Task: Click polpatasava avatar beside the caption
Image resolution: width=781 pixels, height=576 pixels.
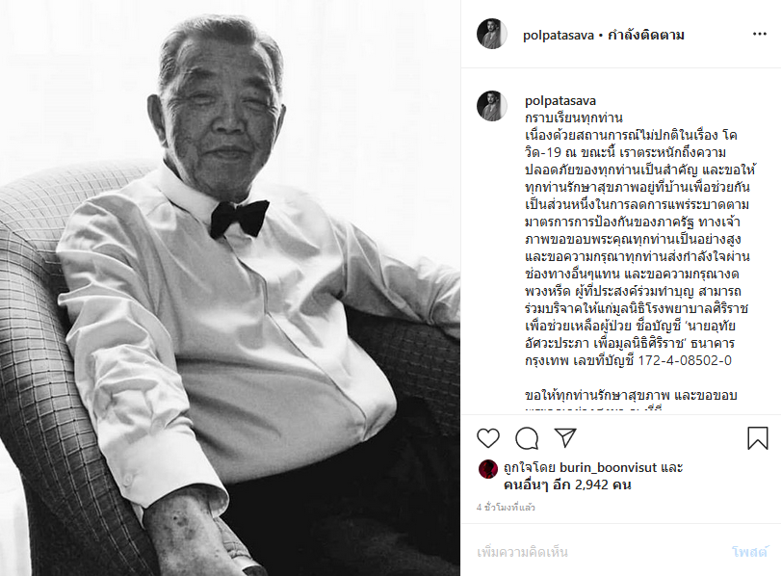Action: 491,106
